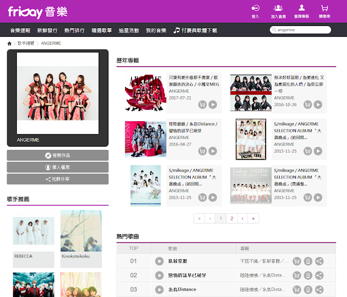Open 付費與軟體下載 menu item
Viewport: 347px width, 297px height.
(x=195, y=30)
